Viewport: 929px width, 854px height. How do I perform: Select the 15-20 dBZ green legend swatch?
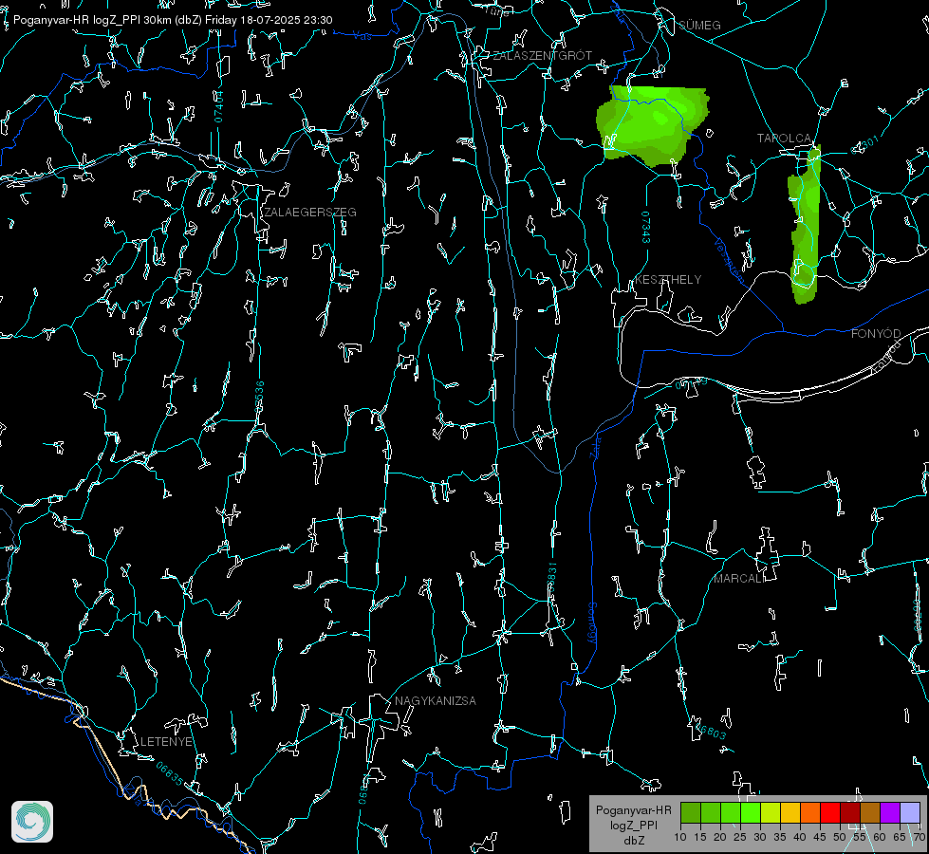711,812
